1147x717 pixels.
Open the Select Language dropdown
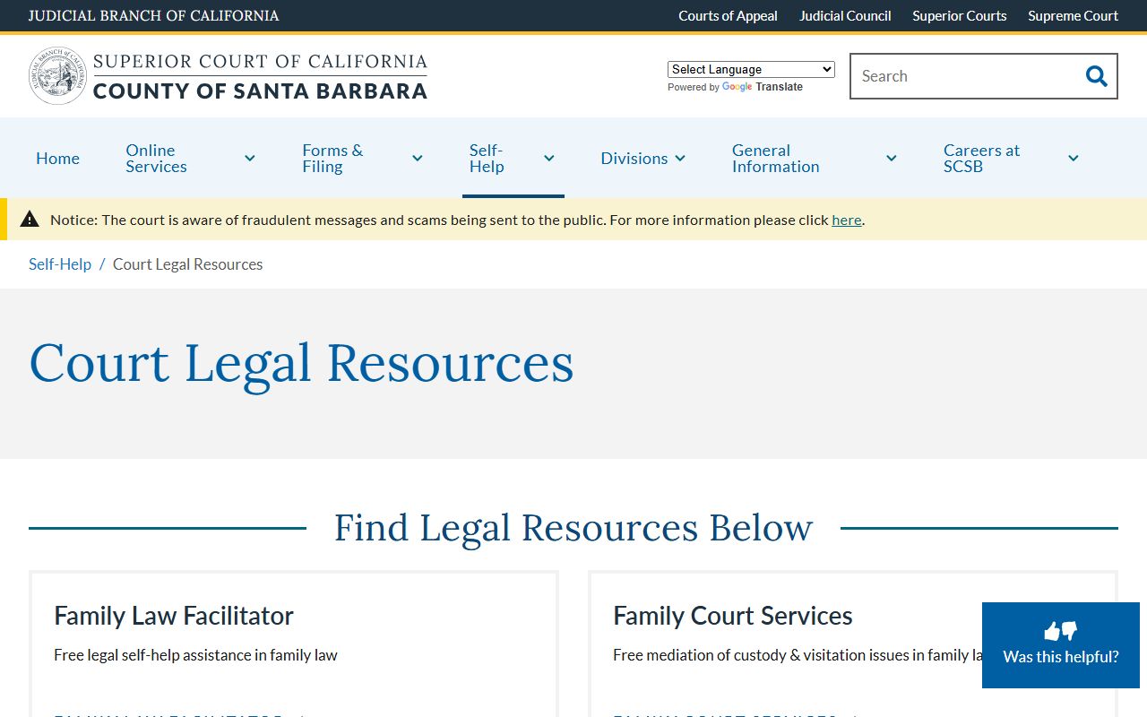click(x=751, y=69)
